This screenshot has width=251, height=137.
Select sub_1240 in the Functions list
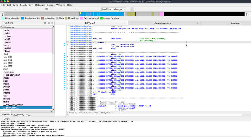click(26, 66)
